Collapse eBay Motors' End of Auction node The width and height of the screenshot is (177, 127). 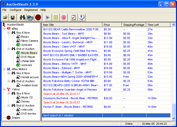pyautogui.click(x=9, y=81)
